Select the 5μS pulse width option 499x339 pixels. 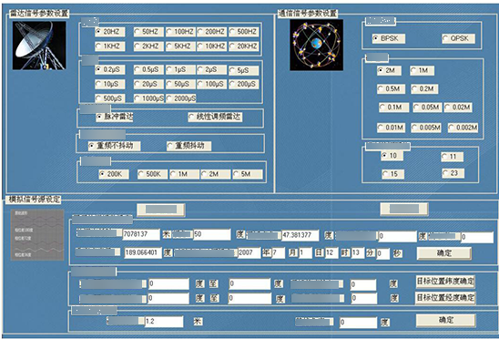pyautogui.click(x=243, y=71)
